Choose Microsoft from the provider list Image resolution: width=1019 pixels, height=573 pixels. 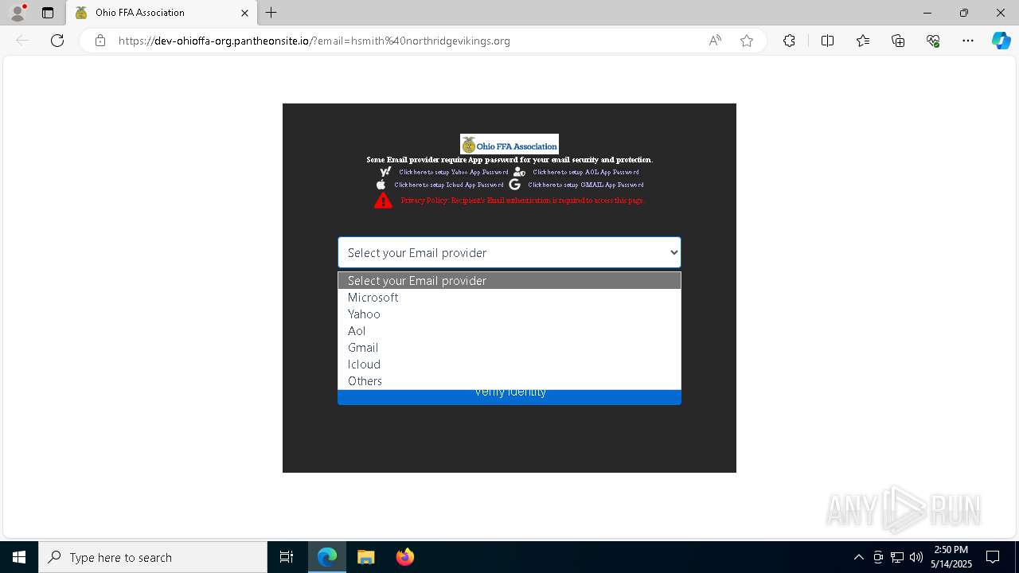tap(509, 297)
